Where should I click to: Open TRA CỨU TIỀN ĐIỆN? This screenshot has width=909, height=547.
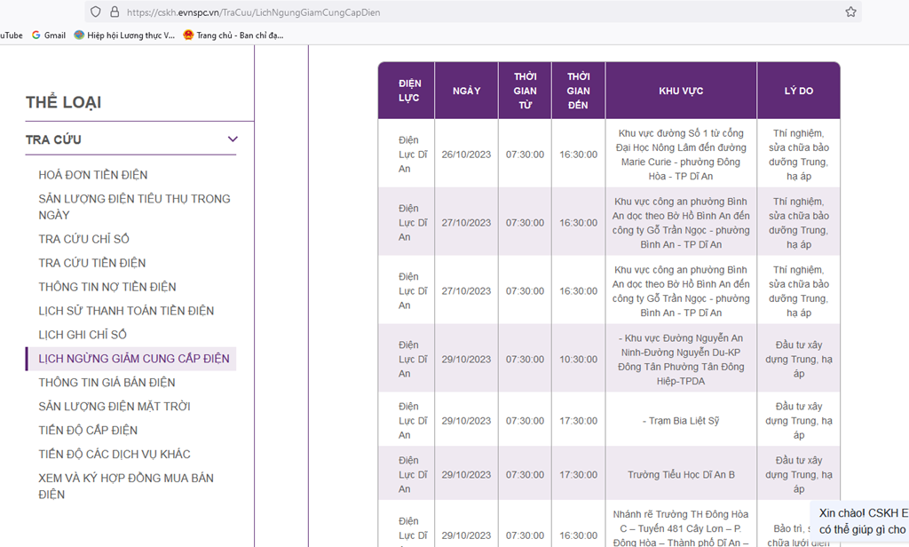[x=91, y=263]
